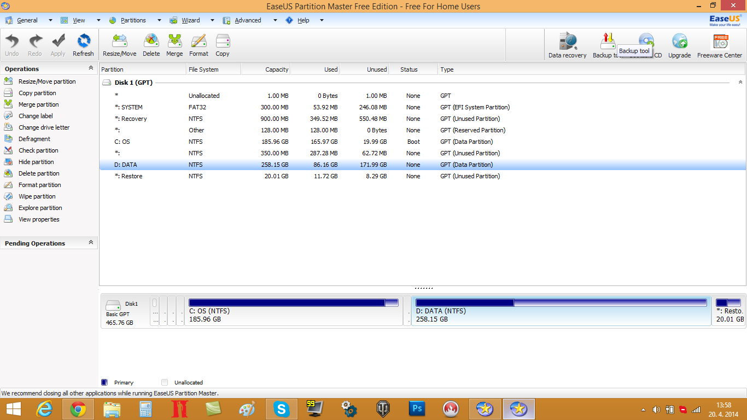Image resolution: width=747 pixels, height=420 pixels.
Task: Select the Resize/Move toolbar tool
Action: [x=120, y=45]
